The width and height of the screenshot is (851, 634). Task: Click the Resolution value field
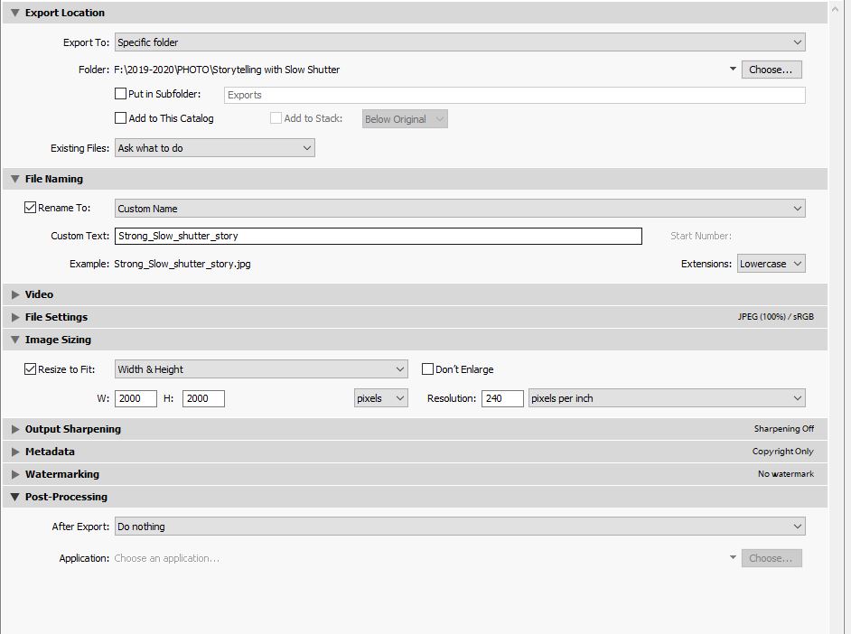[501, 398]
